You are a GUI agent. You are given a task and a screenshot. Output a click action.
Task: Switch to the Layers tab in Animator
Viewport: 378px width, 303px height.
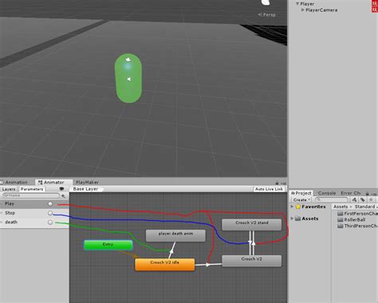click(9, 189)
